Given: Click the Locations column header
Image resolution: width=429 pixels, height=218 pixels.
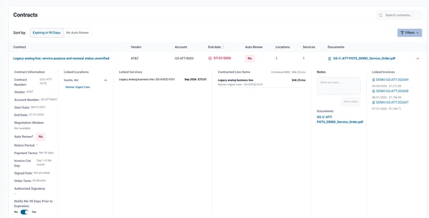Looking at the screenshot, I should 283,47.
